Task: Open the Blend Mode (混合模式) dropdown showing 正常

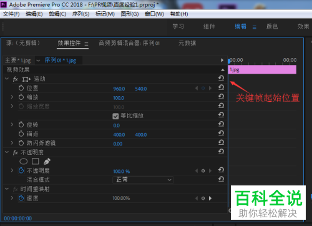Action: 143,180
